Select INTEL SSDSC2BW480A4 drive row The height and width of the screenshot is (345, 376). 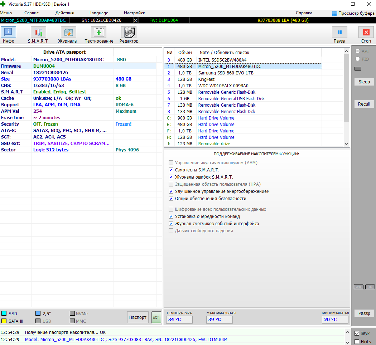click(x=243, y=60)
